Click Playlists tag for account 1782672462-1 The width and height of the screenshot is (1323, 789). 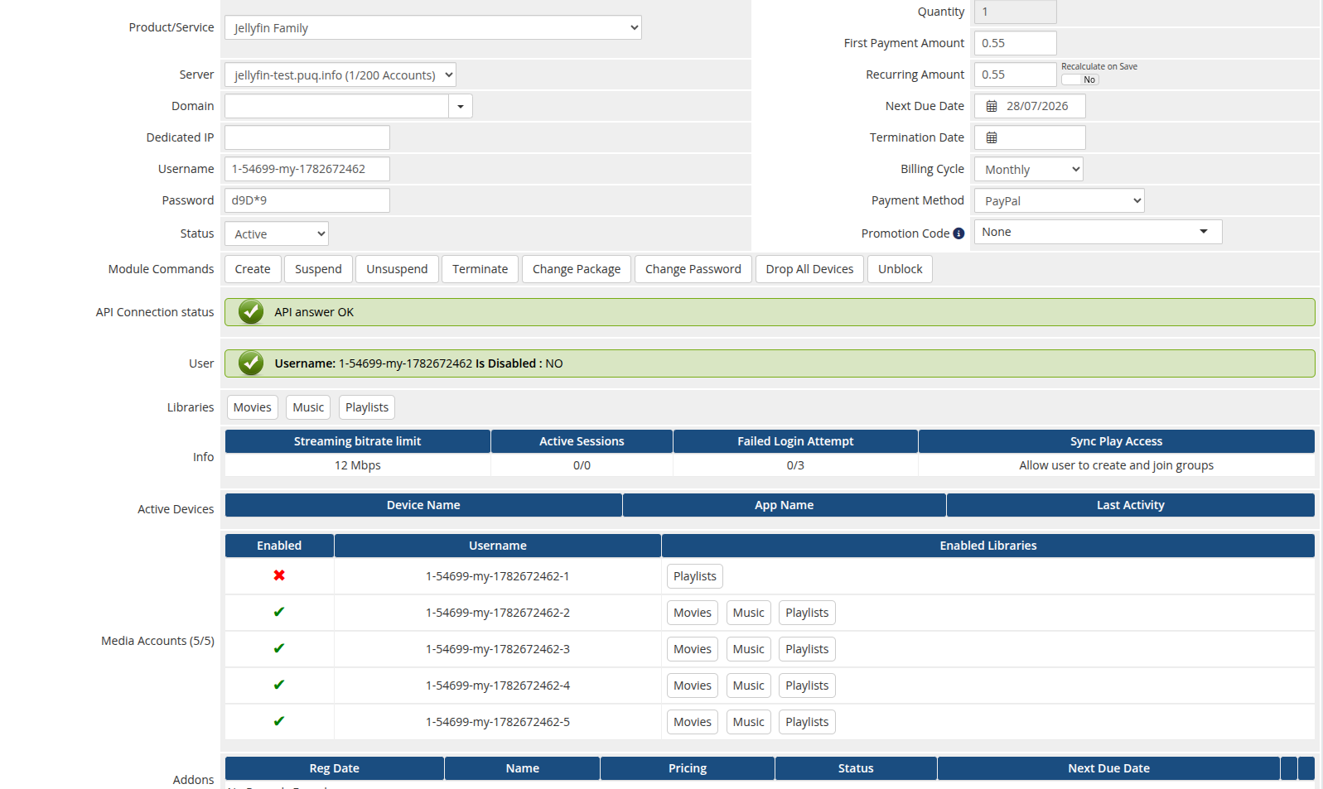695,576
